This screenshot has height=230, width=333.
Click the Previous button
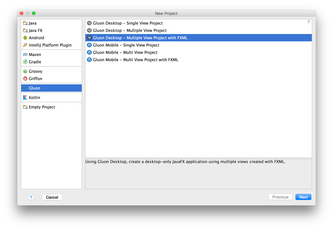[280, 197]
